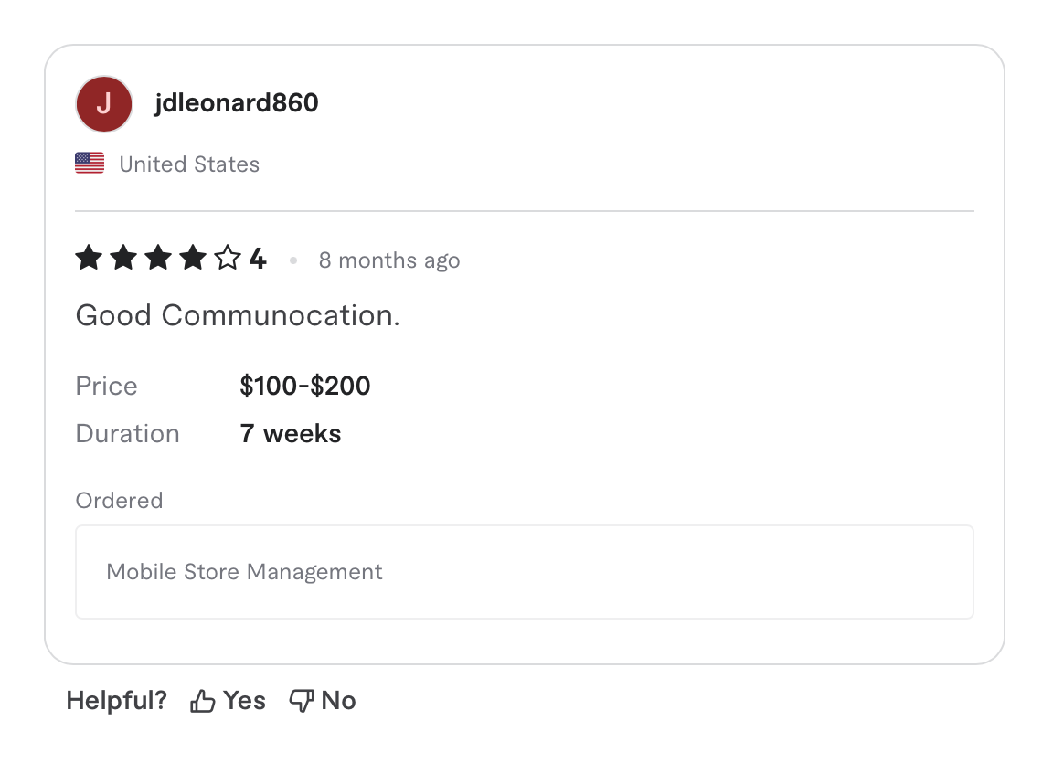Open jdleonard860's profile avatar
Viewport: 1042px width, 784px height.
103,103
